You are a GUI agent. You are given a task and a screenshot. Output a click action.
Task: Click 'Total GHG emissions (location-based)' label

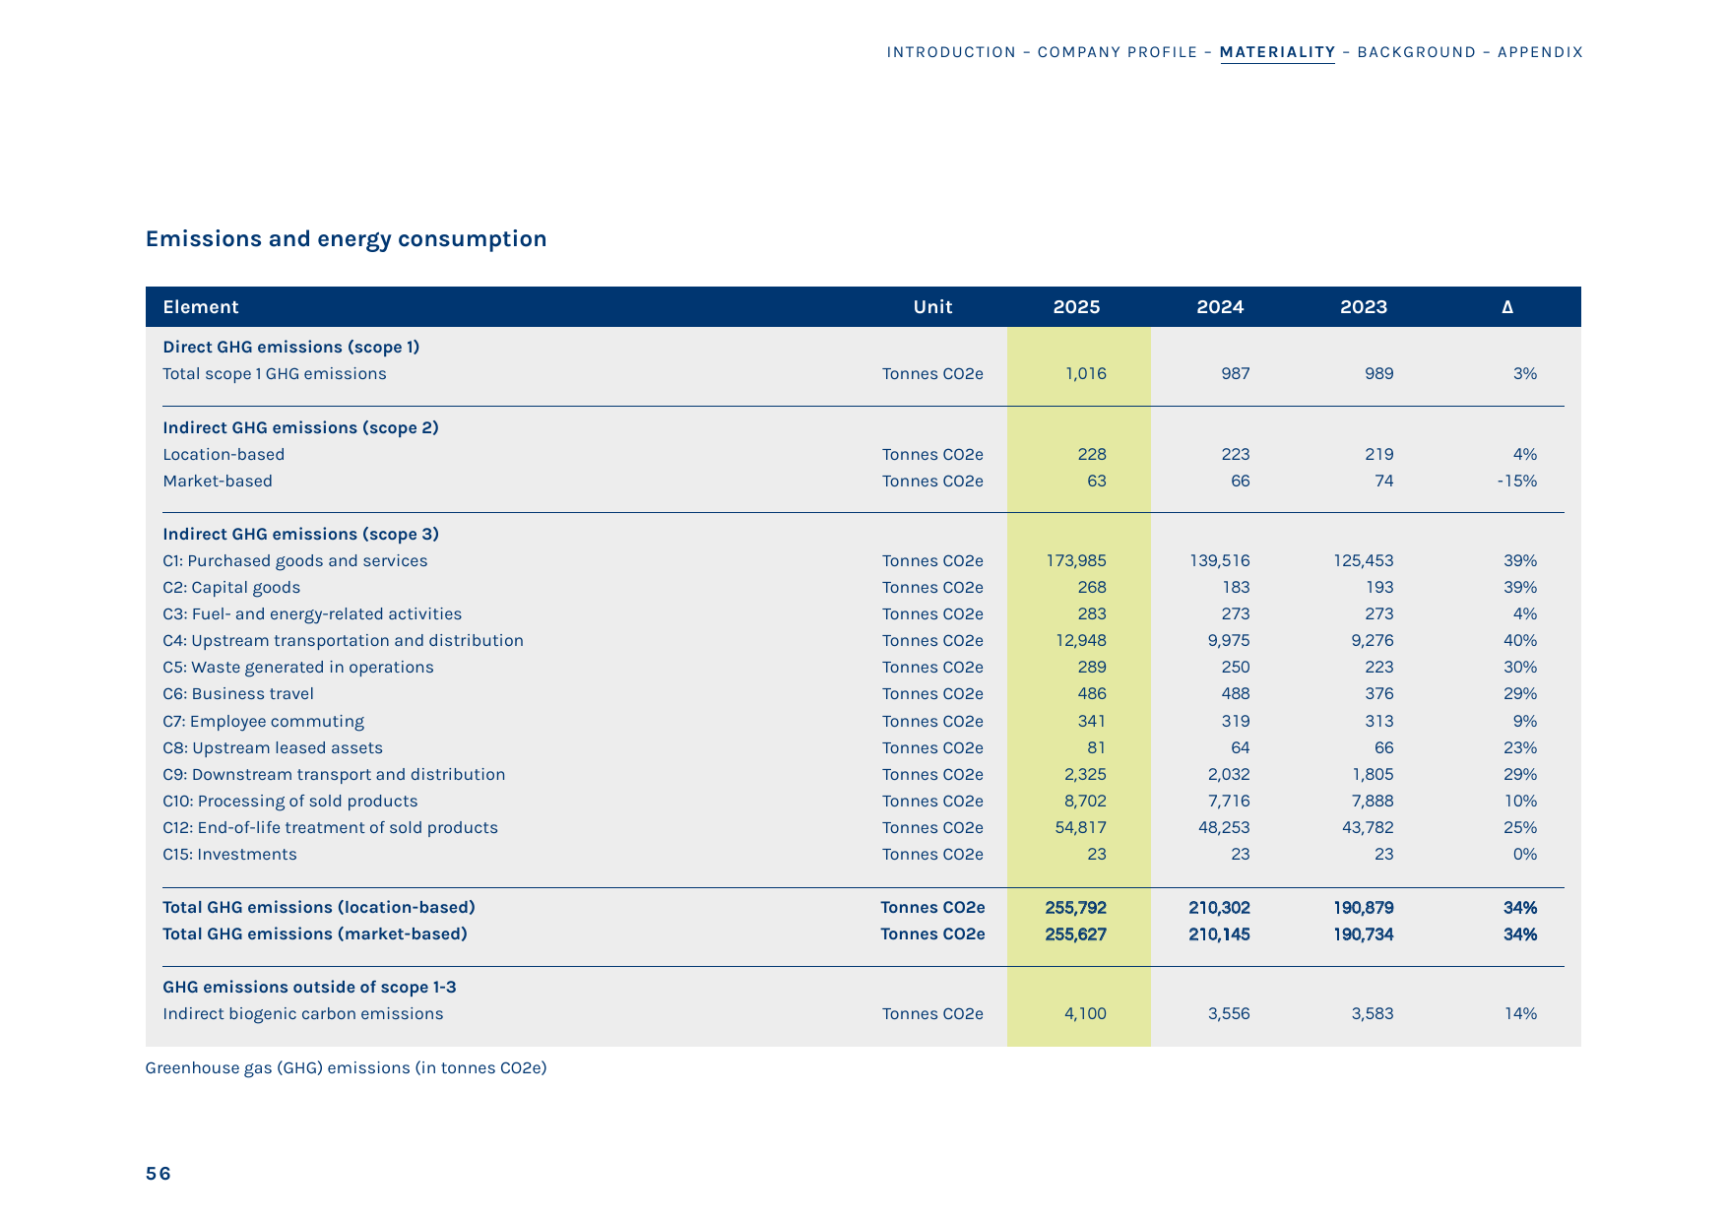(x=318, y=908)
